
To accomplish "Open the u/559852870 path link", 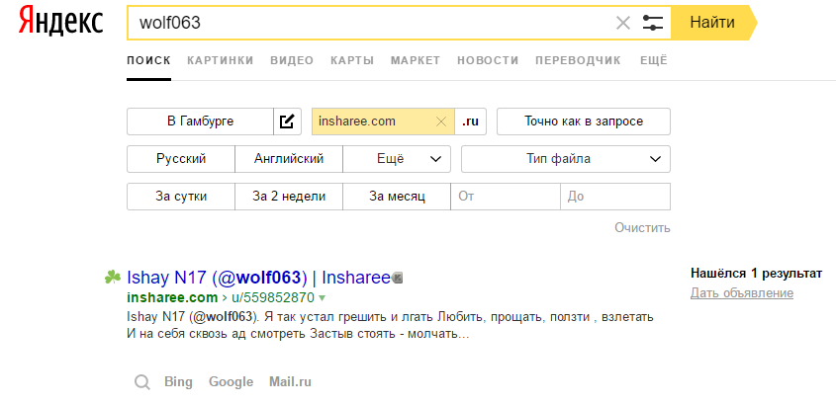I will pos(272,297).
